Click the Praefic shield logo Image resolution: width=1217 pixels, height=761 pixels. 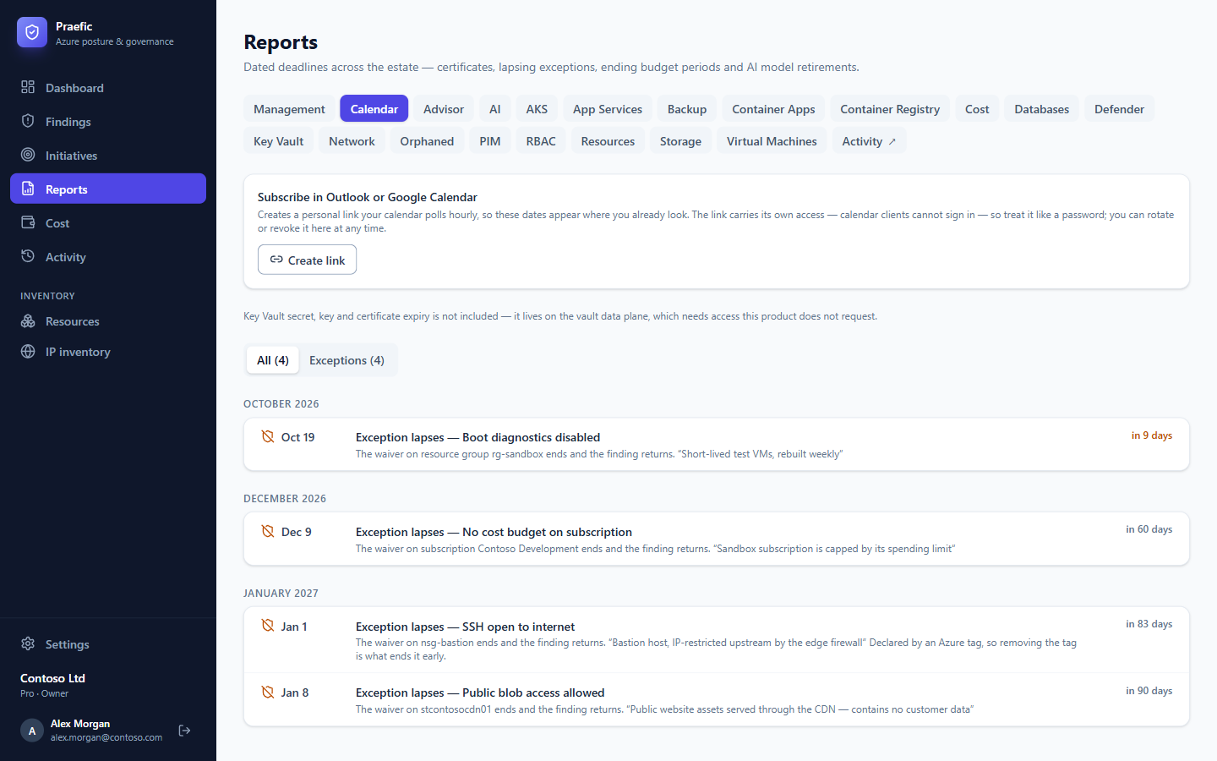click(32, 32)
